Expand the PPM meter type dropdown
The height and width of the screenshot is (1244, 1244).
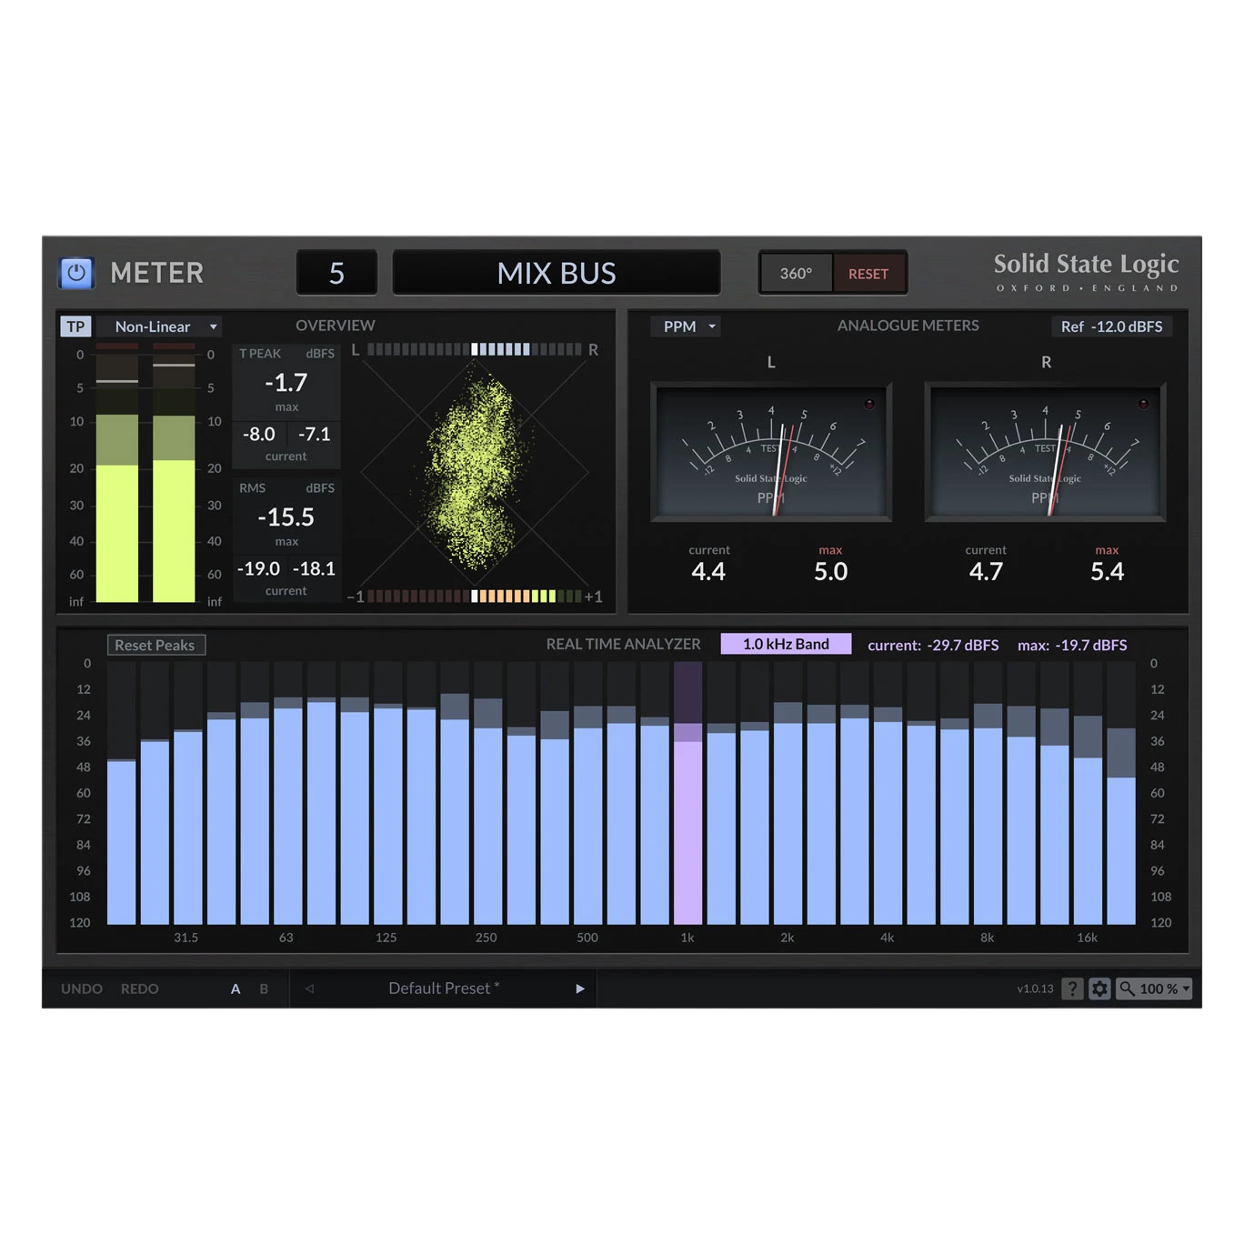tap(686, 326)
